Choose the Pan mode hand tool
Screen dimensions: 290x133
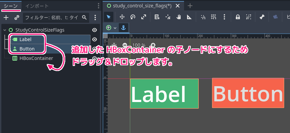179,17
